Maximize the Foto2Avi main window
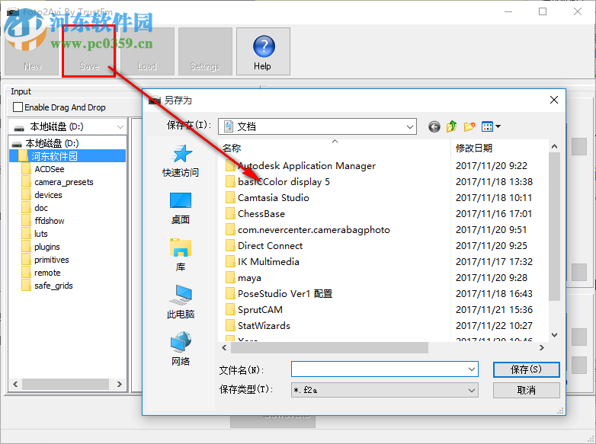This screenshot has width=596, height=444. click(543, 11)
